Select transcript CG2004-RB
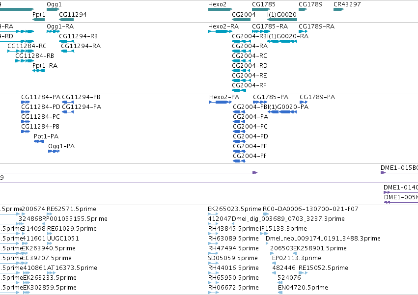Screen dimensions: 418x295 pyautogui.click(x=241, y=41)
